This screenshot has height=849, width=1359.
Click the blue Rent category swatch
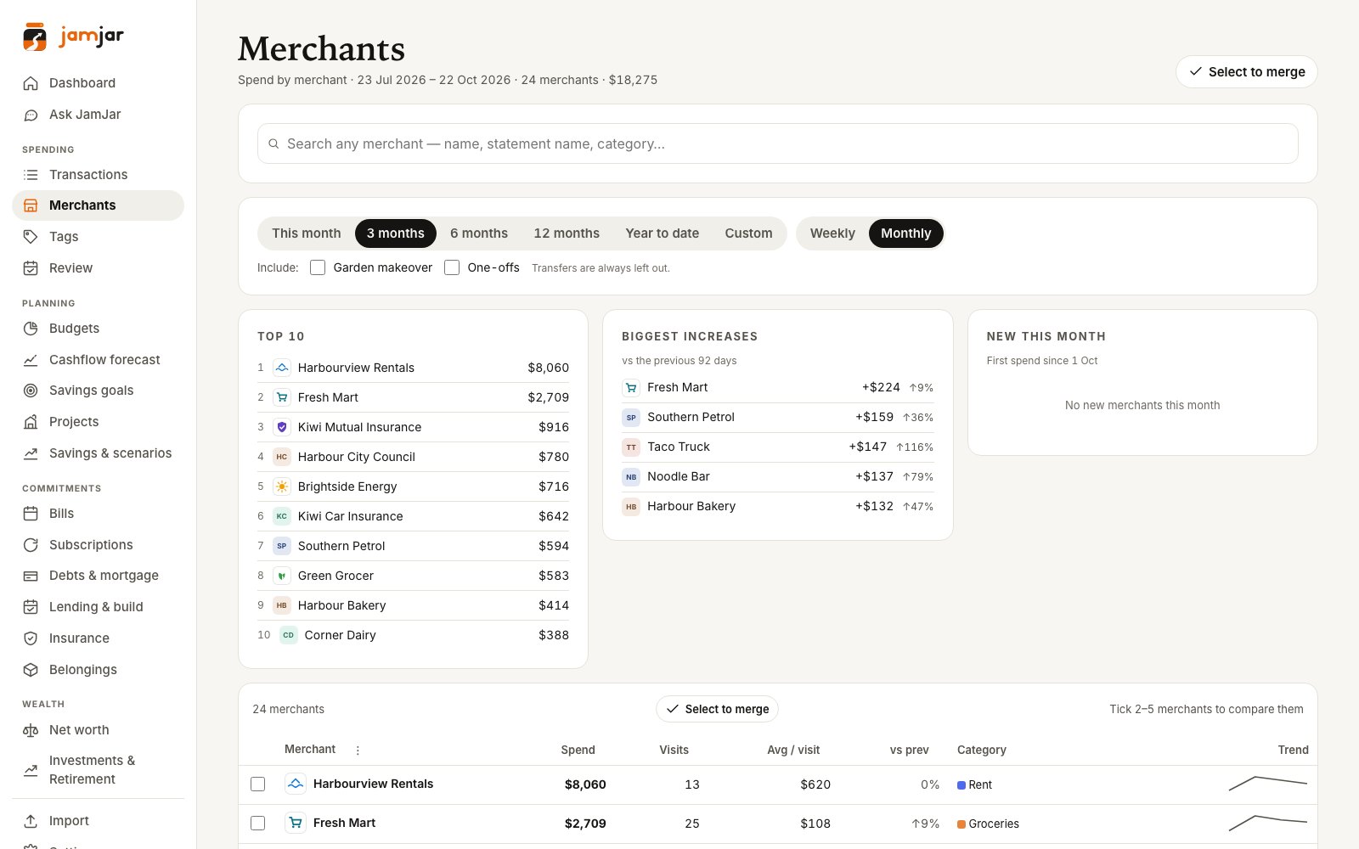(x=961, y=785)
